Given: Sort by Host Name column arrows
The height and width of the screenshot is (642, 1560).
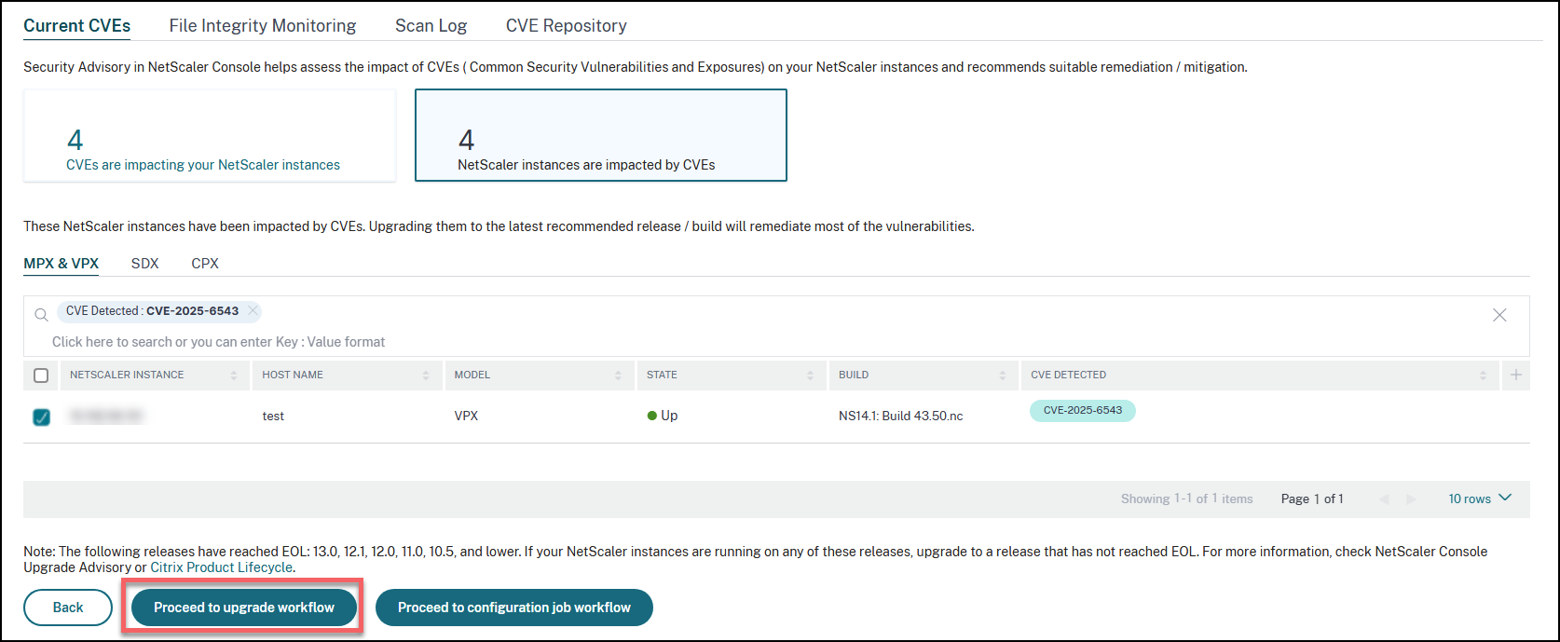Looking at the screenshot, I should [x=426, y=376].
